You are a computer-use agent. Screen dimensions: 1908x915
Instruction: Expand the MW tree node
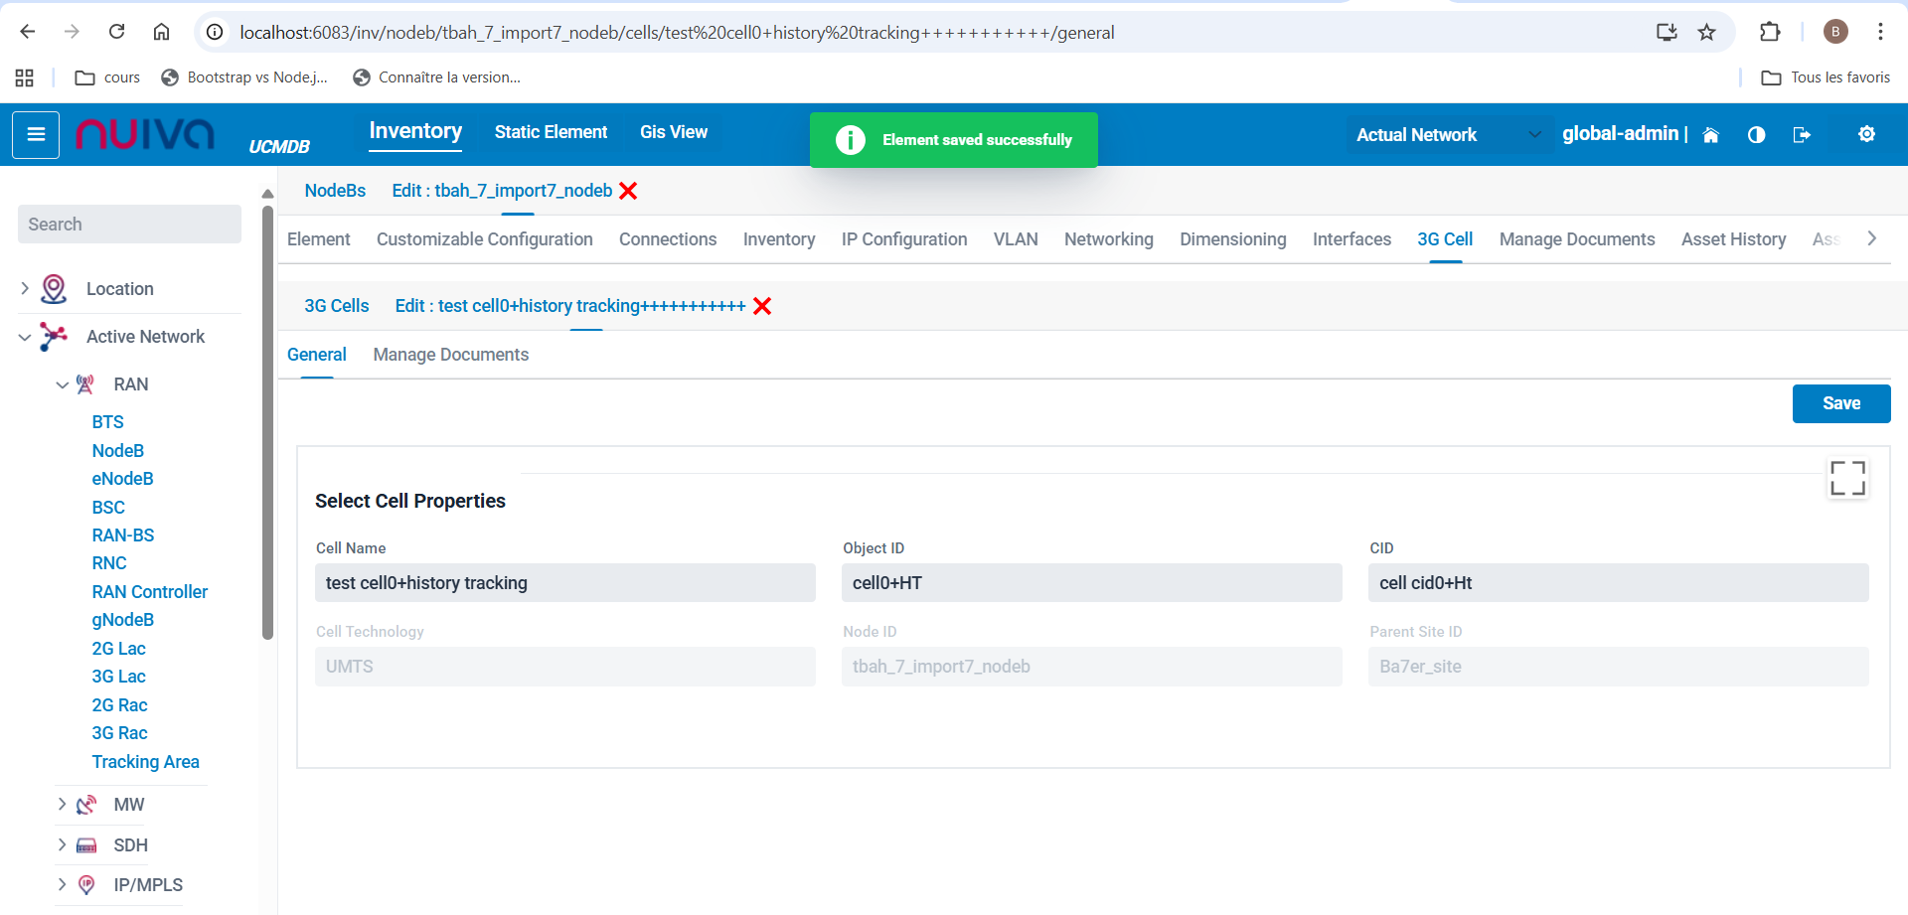(x=62, y=805)
